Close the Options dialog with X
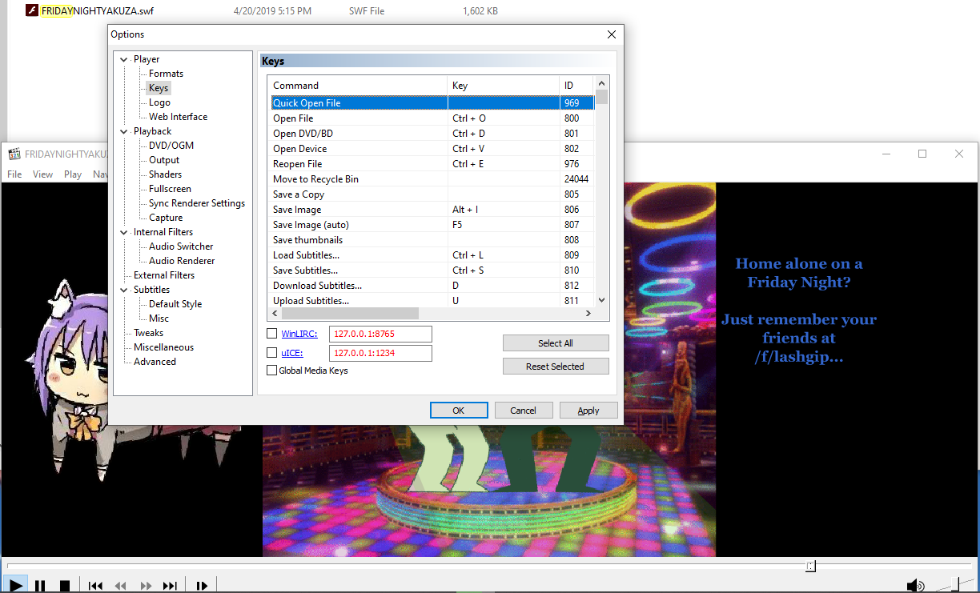 pos(612,34)
